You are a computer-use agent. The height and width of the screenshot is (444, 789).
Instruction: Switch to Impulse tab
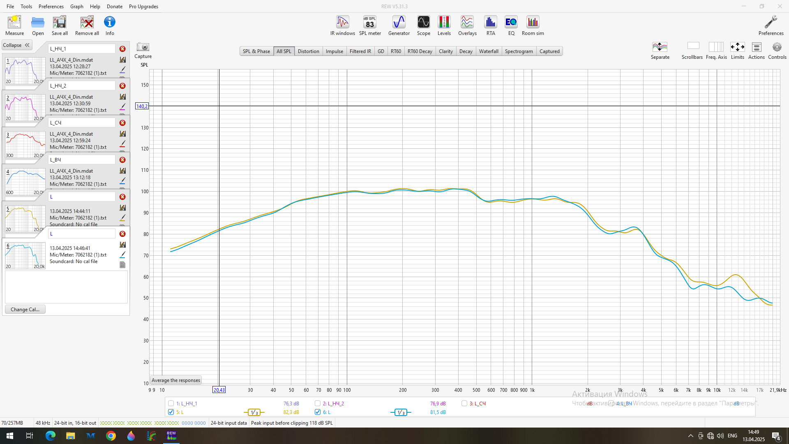pyautogui.click(x=335, y=51)
